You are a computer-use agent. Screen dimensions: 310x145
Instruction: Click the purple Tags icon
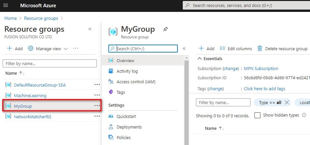point(111,92)
